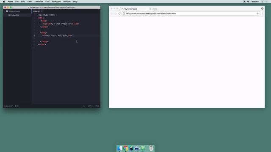Click the title My First Project line
The width and height of the screenshot is (271, 152).
coord(61,24)
